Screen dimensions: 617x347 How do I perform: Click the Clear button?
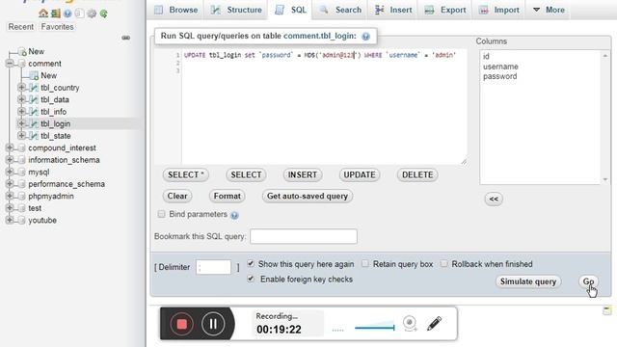tap(177, 196)
